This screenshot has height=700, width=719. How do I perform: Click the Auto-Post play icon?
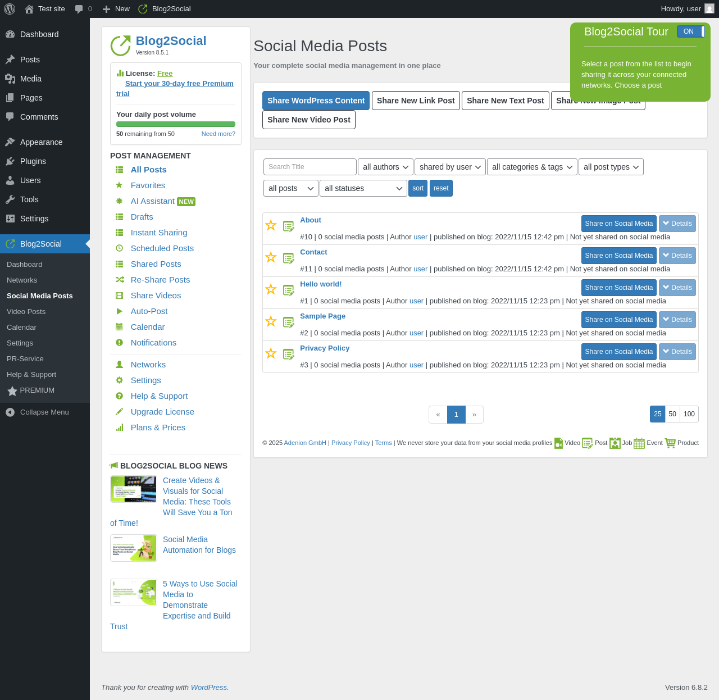119,311
